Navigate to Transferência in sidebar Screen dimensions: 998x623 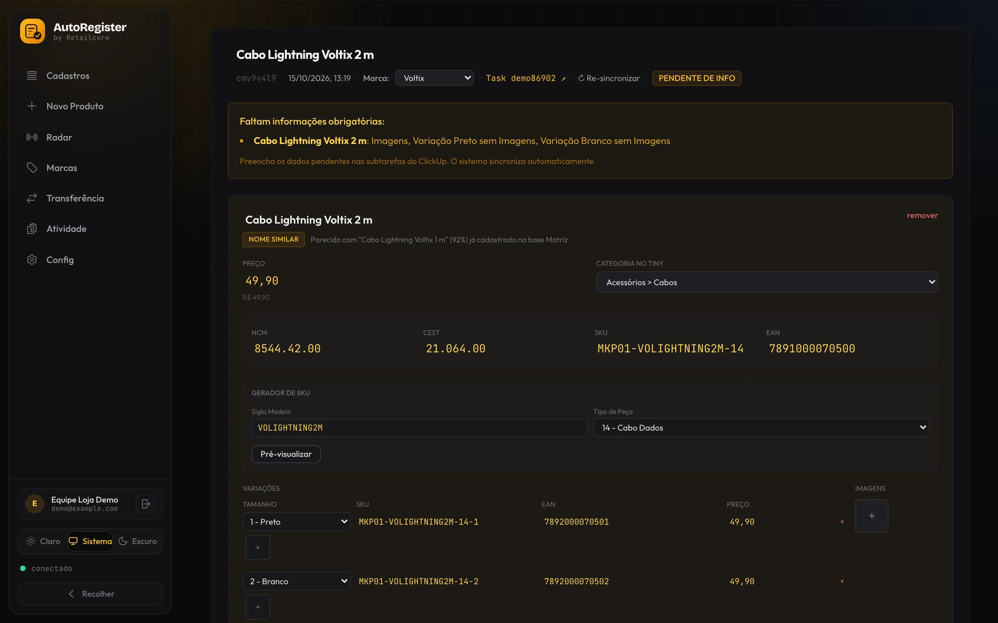[x=90, y=198]
